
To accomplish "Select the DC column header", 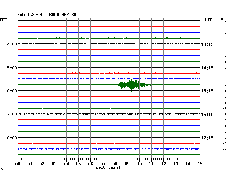I will 221,19.
